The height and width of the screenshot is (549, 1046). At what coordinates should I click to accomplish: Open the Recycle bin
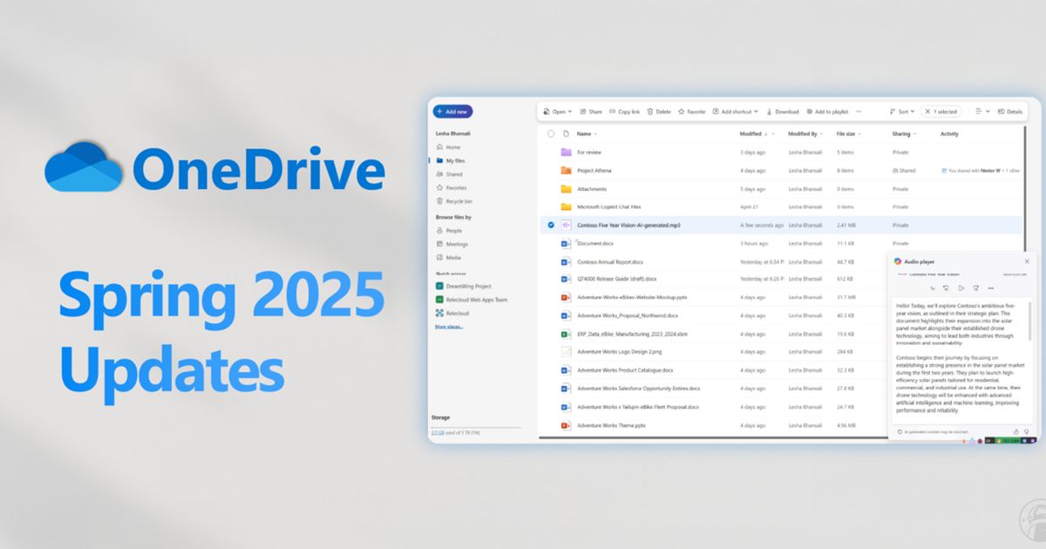click(x=455, y=201)
